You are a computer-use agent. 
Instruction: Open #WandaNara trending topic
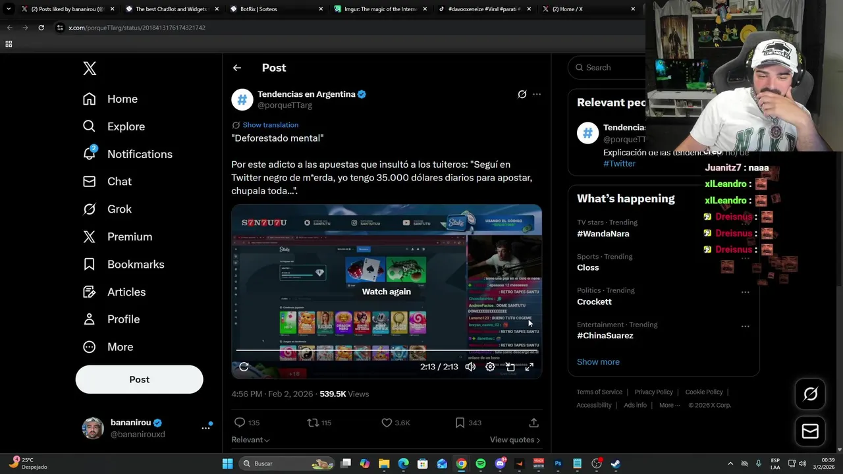click(x=603, y=234)
